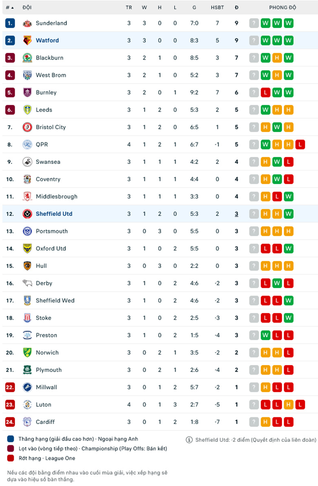Sort standings by the Đ points header
This screenshot has width=318, height=486.
coord(236,7)
